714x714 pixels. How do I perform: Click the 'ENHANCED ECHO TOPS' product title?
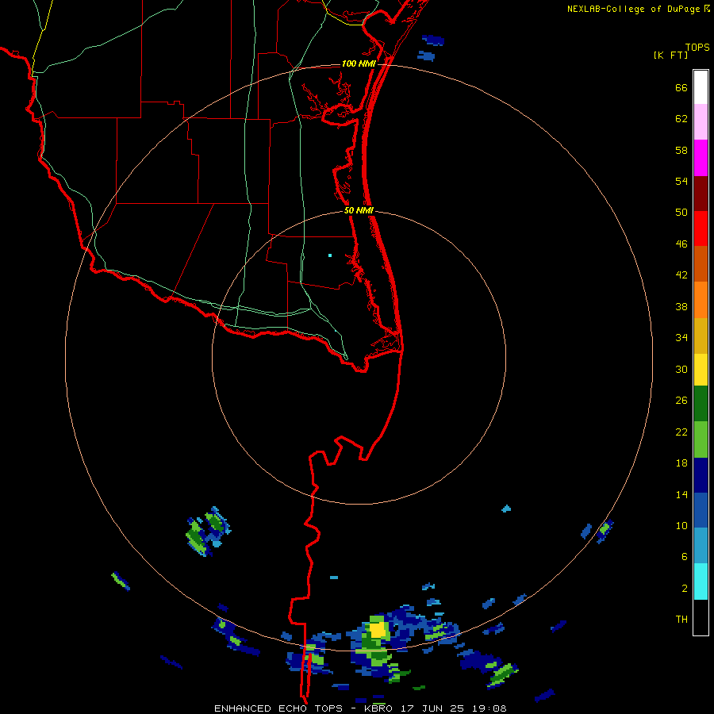point(278,708)
